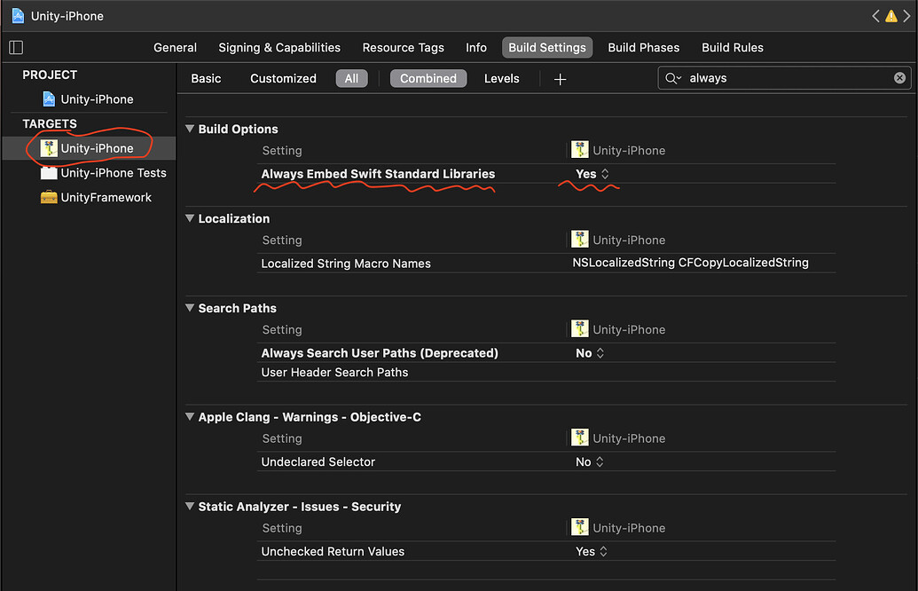918x591 pixels.
Task: Toggle the navigator sidebar panel icon
Action: pos(15,46)
